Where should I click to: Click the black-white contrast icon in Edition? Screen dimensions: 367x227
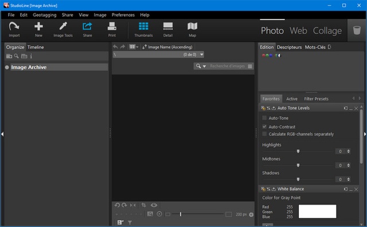point(278,56)
